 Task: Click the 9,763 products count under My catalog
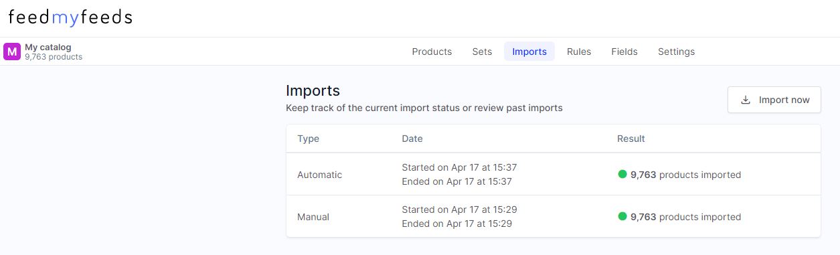tap(54, 57)
